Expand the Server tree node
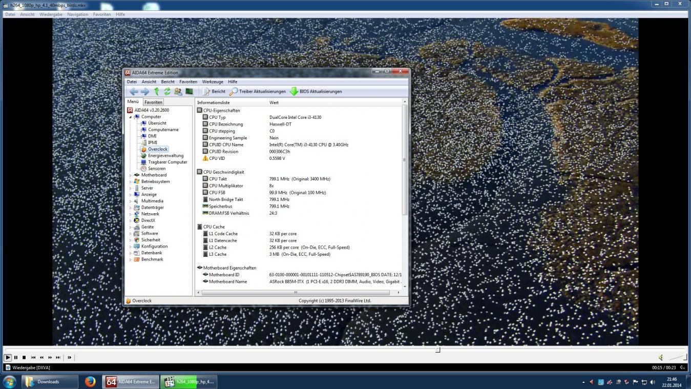The width and height of the screenshot is (691, 389). point(130,188)
